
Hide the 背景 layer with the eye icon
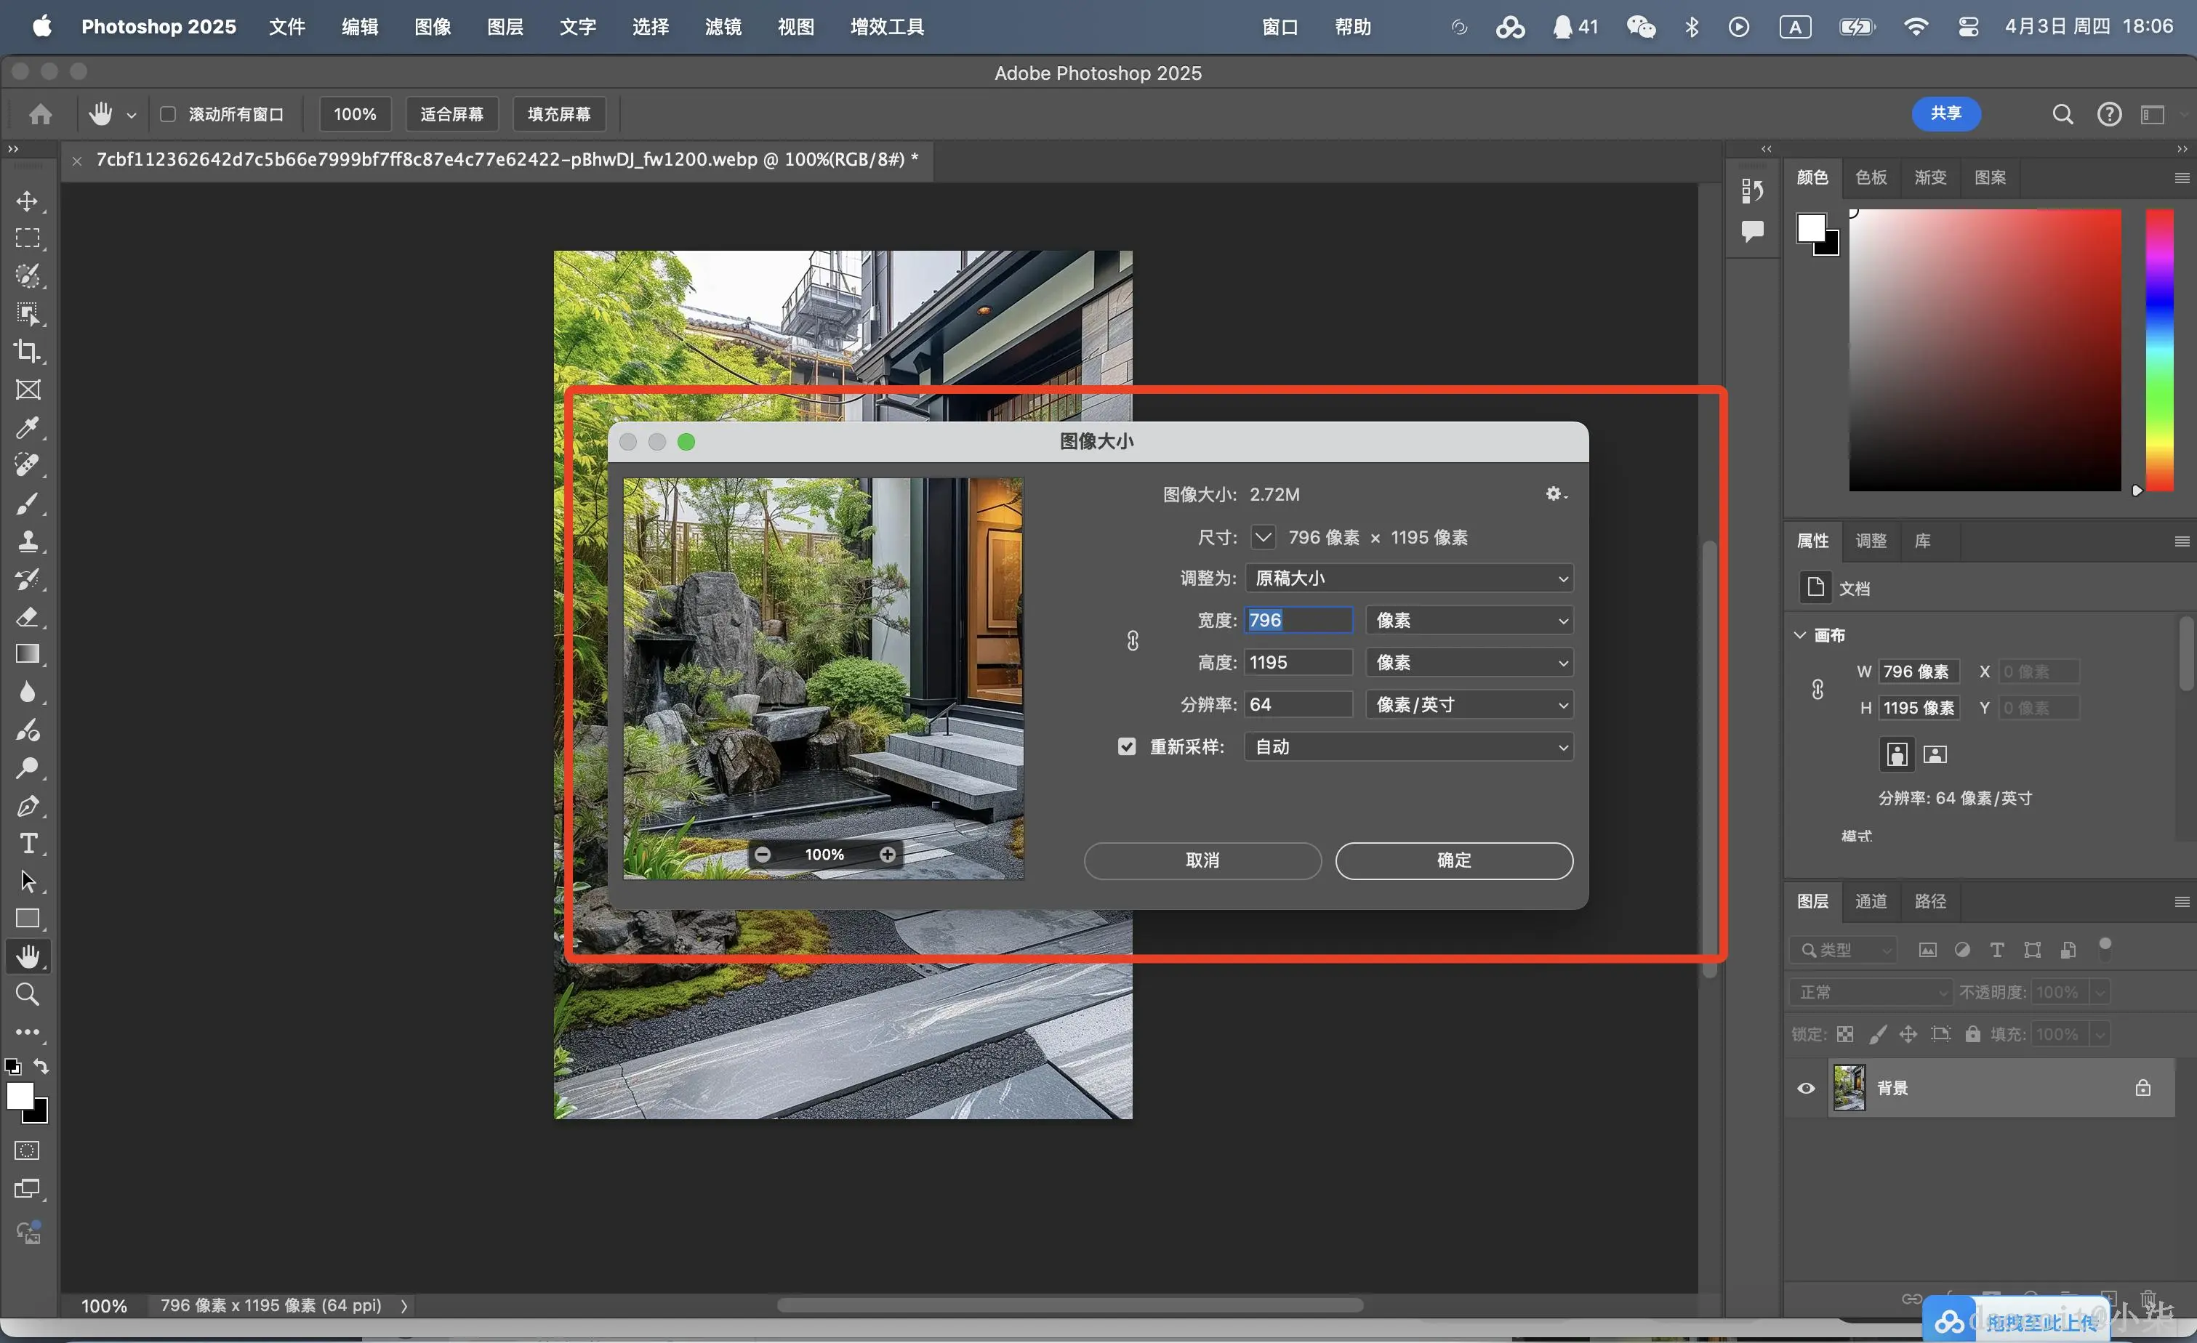point(1806,1088)
